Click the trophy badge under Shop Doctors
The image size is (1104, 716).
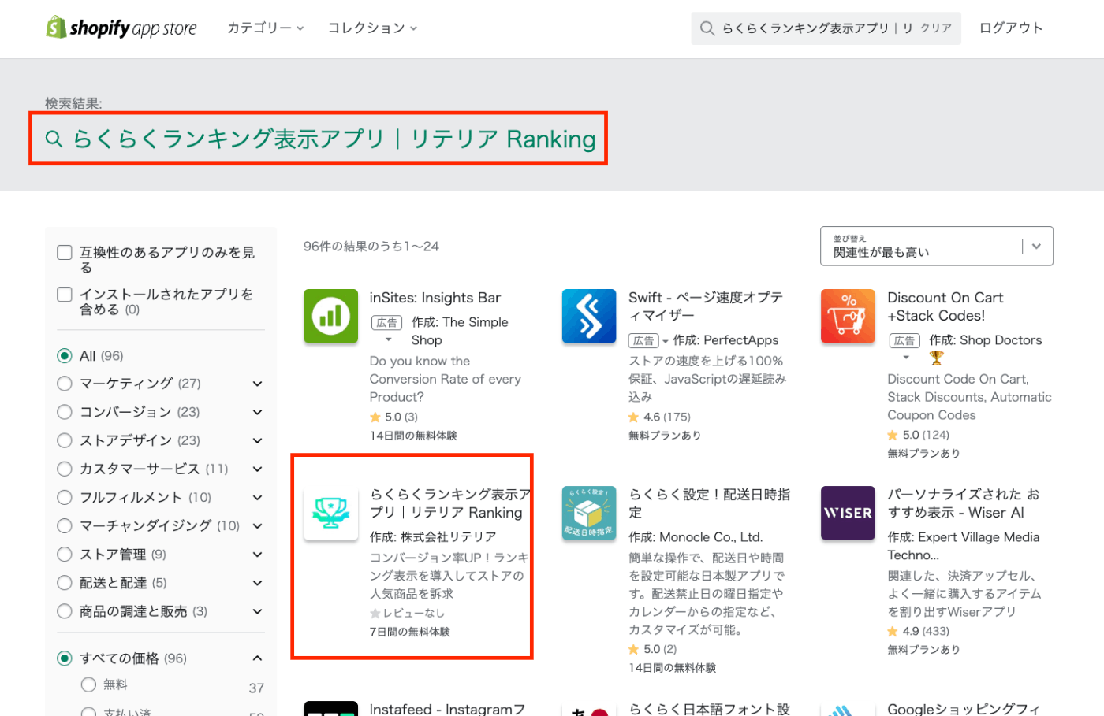[x=936, y=358]
